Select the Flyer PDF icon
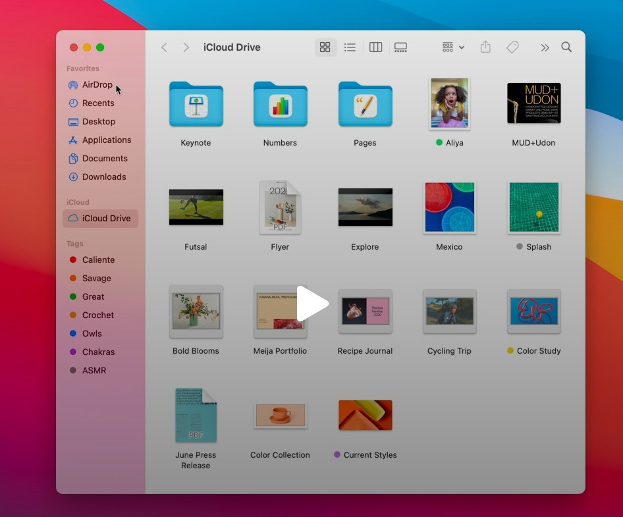Screen dimensions: 623x517 [280, 207]
